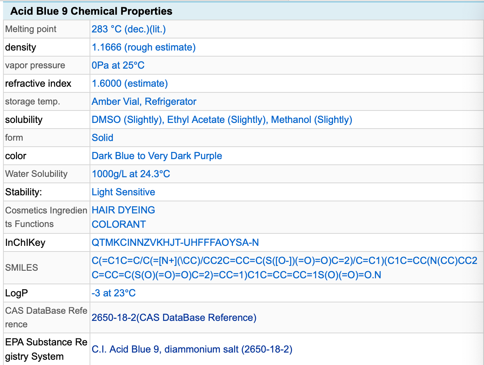Click C.I. Acid Blue 9, diammonium salt link
This screenshot has width=484, height=365.
(192, 349)
